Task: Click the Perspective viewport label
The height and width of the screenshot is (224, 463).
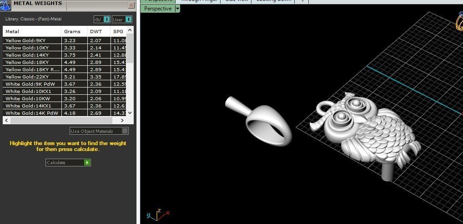Action: coord(158,9)
